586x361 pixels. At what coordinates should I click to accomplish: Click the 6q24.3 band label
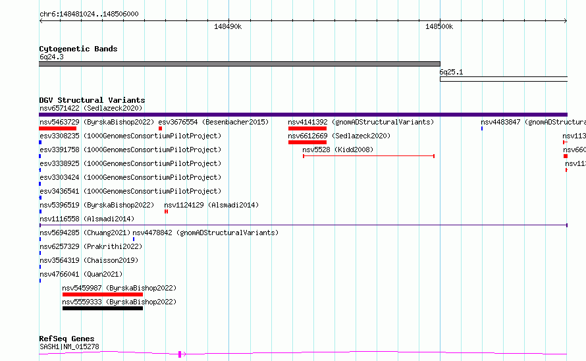click(51, 57)
